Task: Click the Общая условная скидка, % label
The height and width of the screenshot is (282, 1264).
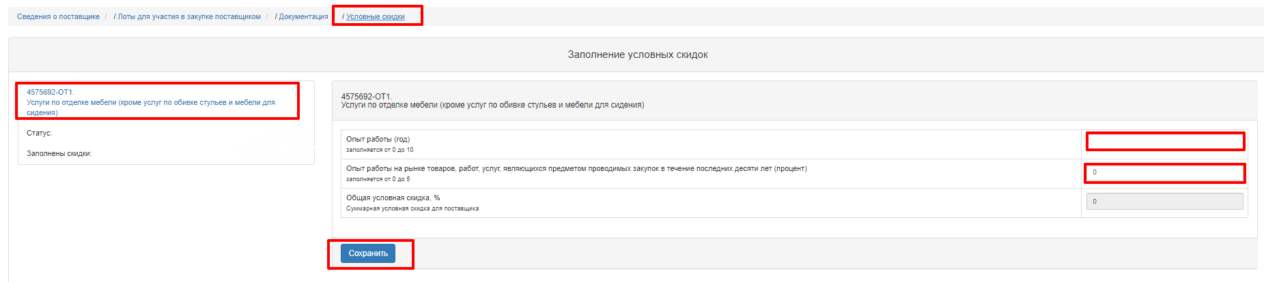Action: click(393, 198)
